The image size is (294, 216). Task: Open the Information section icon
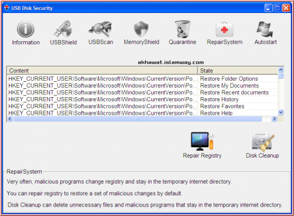[25, 29]
